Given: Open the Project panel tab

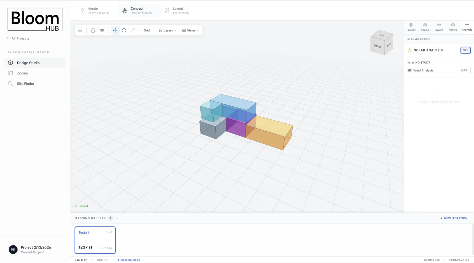Looking at the screenshot, I should point(411,27).
